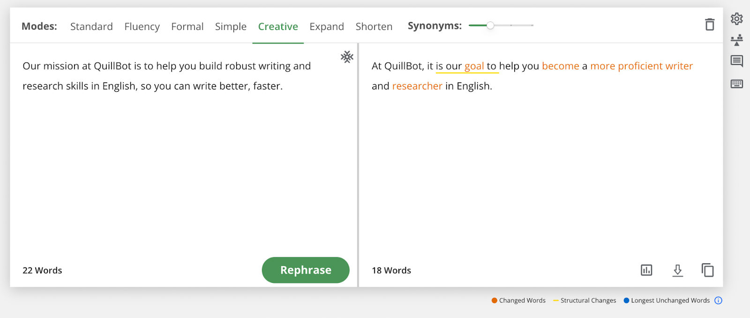750x318 pixels.
Task: Click the changed word 'goal' in output
Action: pos(474,66)
